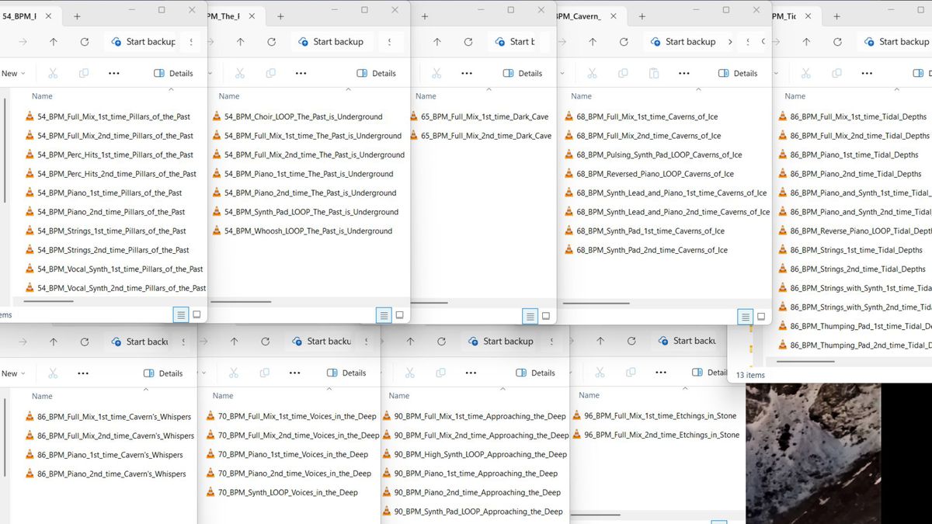Screen dimensions: 932x524
Task: Click Copy icon in the Past_is_Underground window
Action: (270, 73)
